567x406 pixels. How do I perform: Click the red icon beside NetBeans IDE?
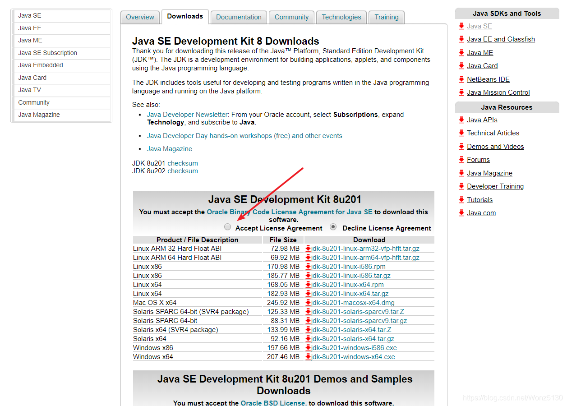coord(461,79)
